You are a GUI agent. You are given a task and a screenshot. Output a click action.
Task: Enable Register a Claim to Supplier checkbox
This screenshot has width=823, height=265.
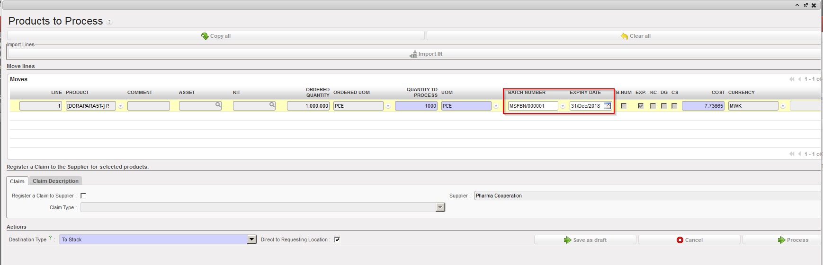pos(83,196)
